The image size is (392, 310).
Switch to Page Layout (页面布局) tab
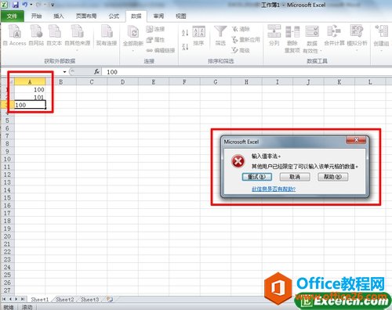(x=86, y=16)
